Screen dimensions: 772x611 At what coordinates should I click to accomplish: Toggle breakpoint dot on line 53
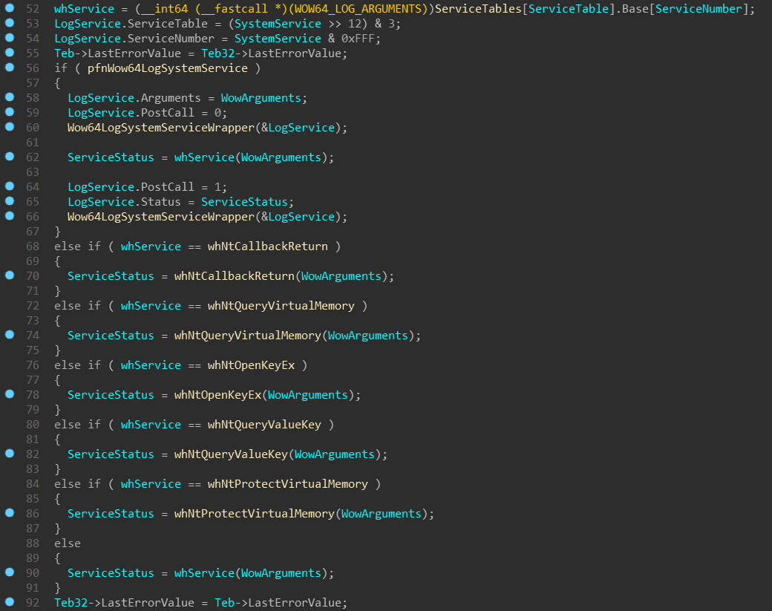(10, 23)
